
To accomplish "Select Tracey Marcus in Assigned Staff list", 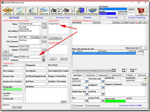I will 54,24.
